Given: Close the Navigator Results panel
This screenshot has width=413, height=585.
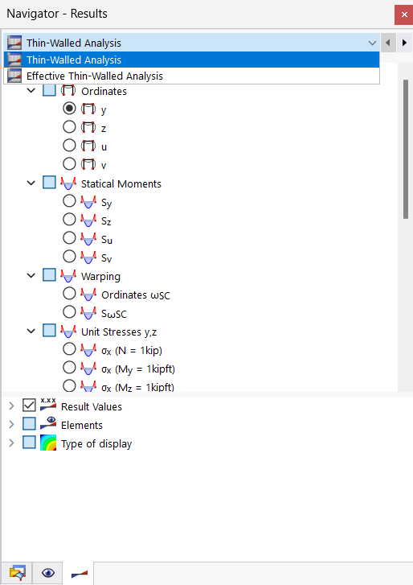Looking at the screenshot, I should click(403, 15).
